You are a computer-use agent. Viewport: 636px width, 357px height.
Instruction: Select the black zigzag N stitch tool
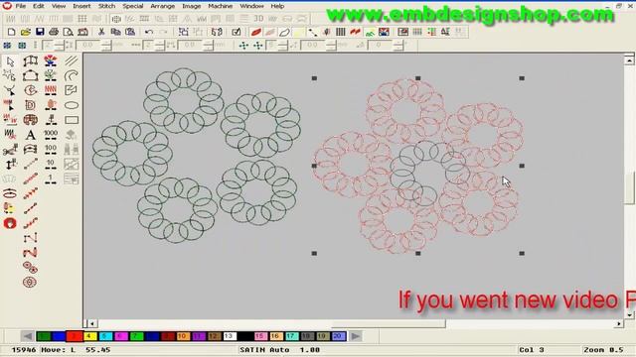[x=31, y=238]
